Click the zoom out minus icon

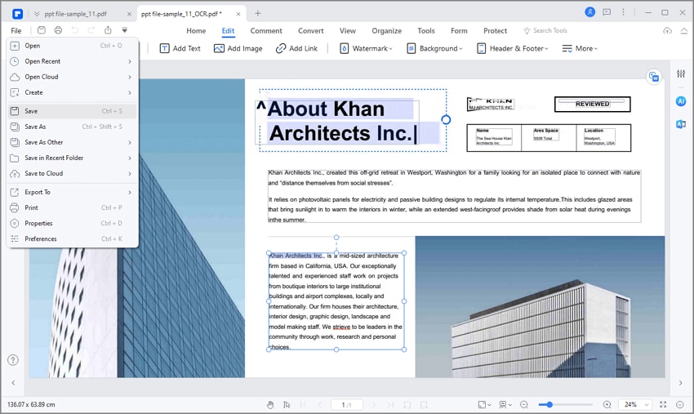(x=524, y=404)
